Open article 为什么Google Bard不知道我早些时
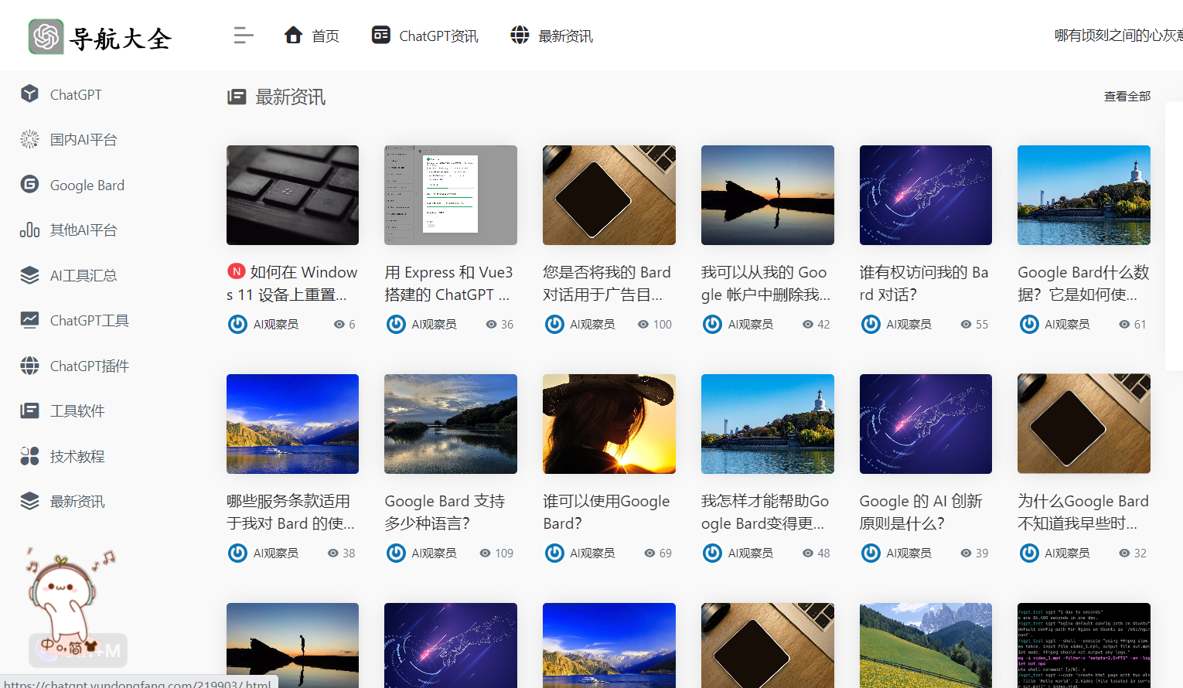The width and height of the screenshot is (1183, 688). click(x=1083, y=512)
